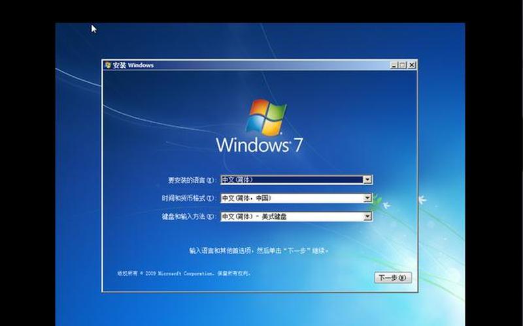Click the 键盘和输入方法 label
The image size is (523, 326).
(189, 216)
